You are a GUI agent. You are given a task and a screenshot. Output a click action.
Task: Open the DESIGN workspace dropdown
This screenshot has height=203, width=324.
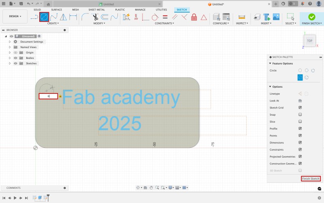[x=15, y=16]
